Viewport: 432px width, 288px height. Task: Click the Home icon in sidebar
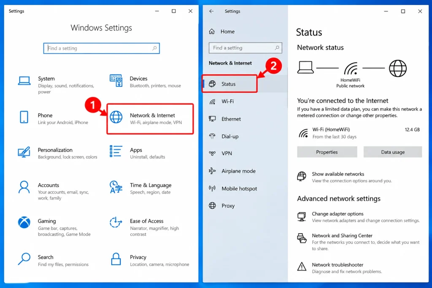[212, 31]
